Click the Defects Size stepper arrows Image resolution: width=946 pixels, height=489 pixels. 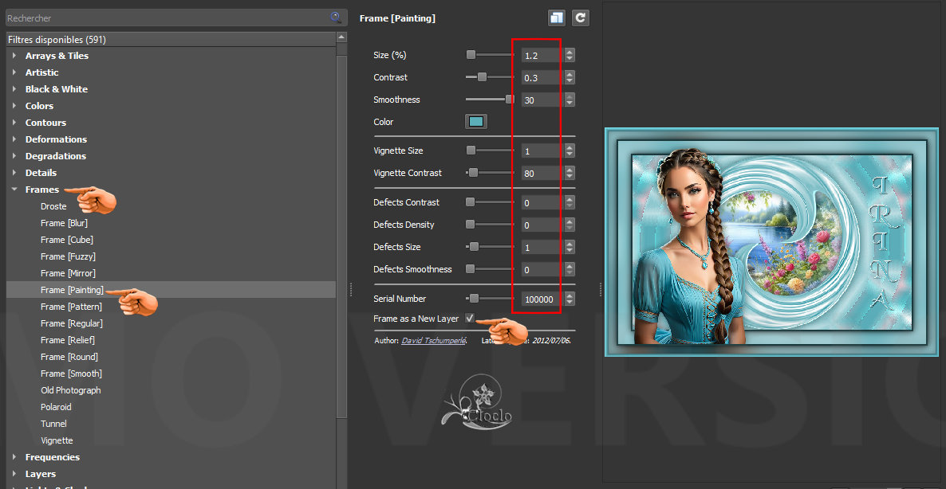pyautogui.click(x=570, y=248)
